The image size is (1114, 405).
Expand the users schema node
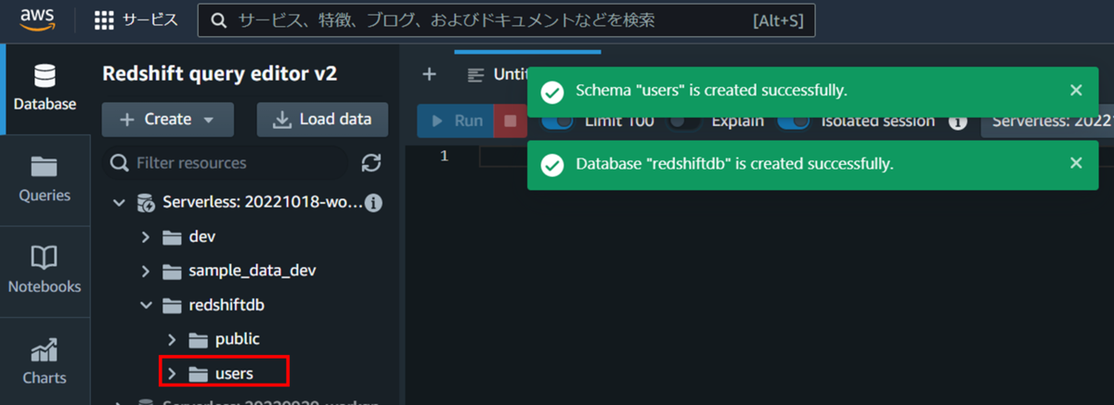[x=171, y=373]
